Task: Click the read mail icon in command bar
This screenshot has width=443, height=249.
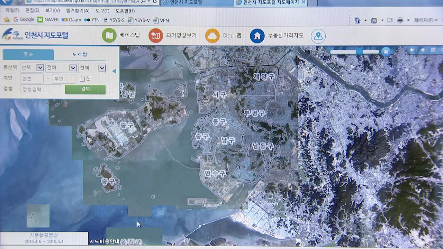Action: click(x=390, y=20)
